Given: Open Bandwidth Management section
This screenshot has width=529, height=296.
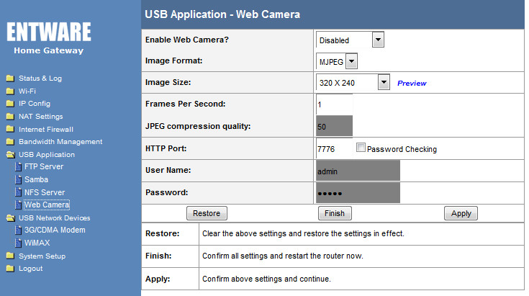Looking at the screenshot, I should pyautogui.click(x=60, y=142).
